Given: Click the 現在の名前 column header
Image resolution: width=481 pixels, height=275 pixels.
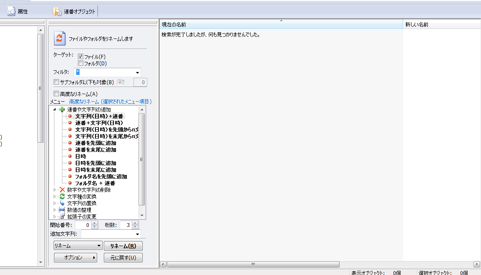Looking at the screenshot, I should click(280, 23).
